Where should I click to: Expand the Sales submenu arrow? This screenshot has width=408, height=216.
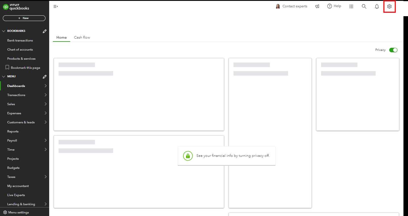point(45,104)
